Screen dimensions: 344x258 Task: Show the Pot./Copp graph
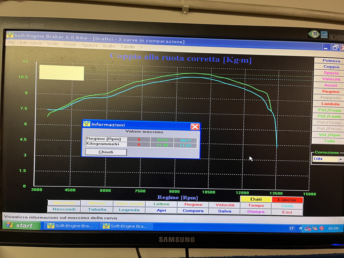tap(329, 110)
